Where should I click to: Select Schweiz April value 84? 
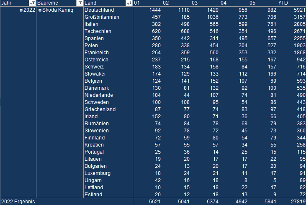click(x=244, y=67)
